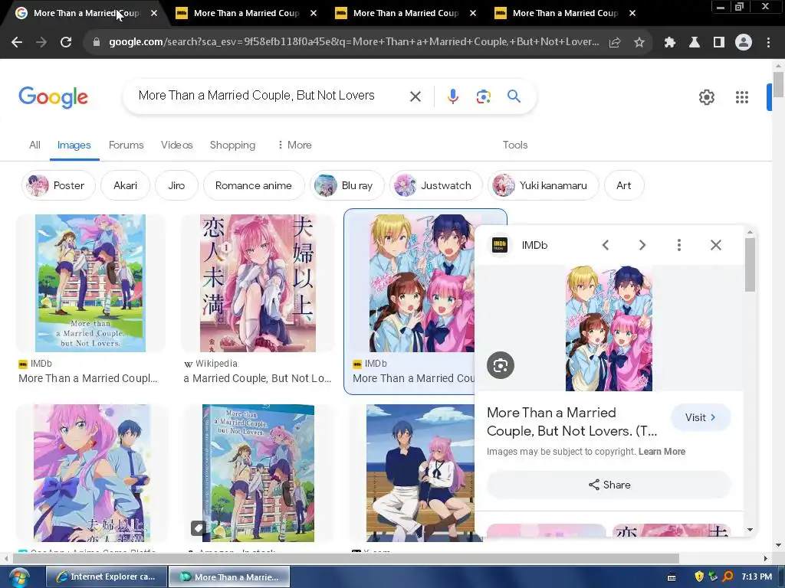The width and height of the screenshot is (785, 588).
Task: Click the browser address bar URL
Action: click(x=353, y=42)
